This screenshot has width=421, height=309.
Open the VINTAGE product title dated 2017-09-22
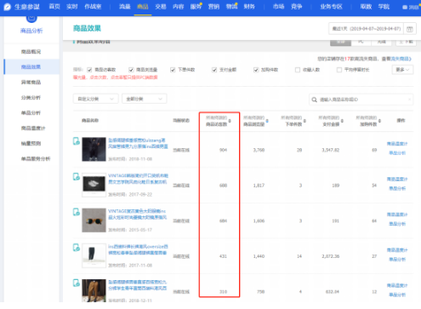[x=138, y=179]
